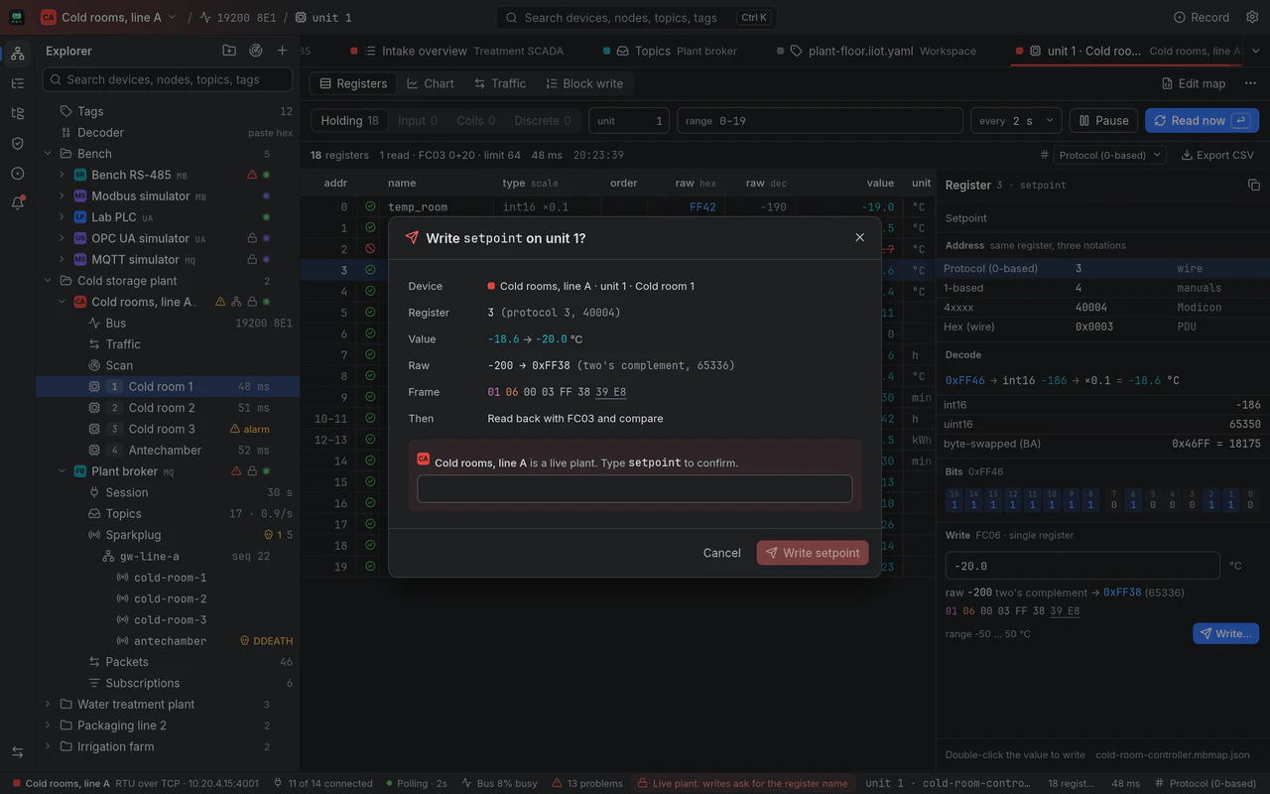
Task: Open the three-dot more menu beside Edit map
Action: click(1250, 83)
